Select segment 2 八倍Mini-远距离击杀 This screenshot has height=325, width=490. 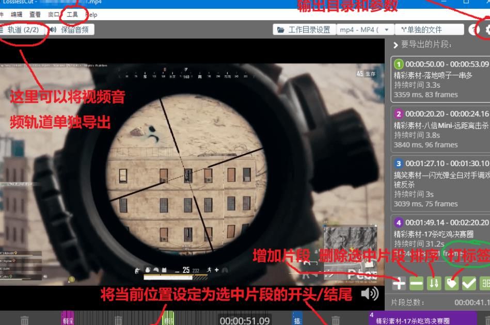440,129
